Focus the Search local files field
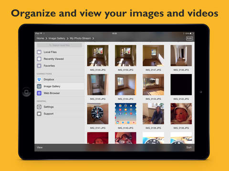Screen dimensions: 229x171 click(x=60, y=45)
